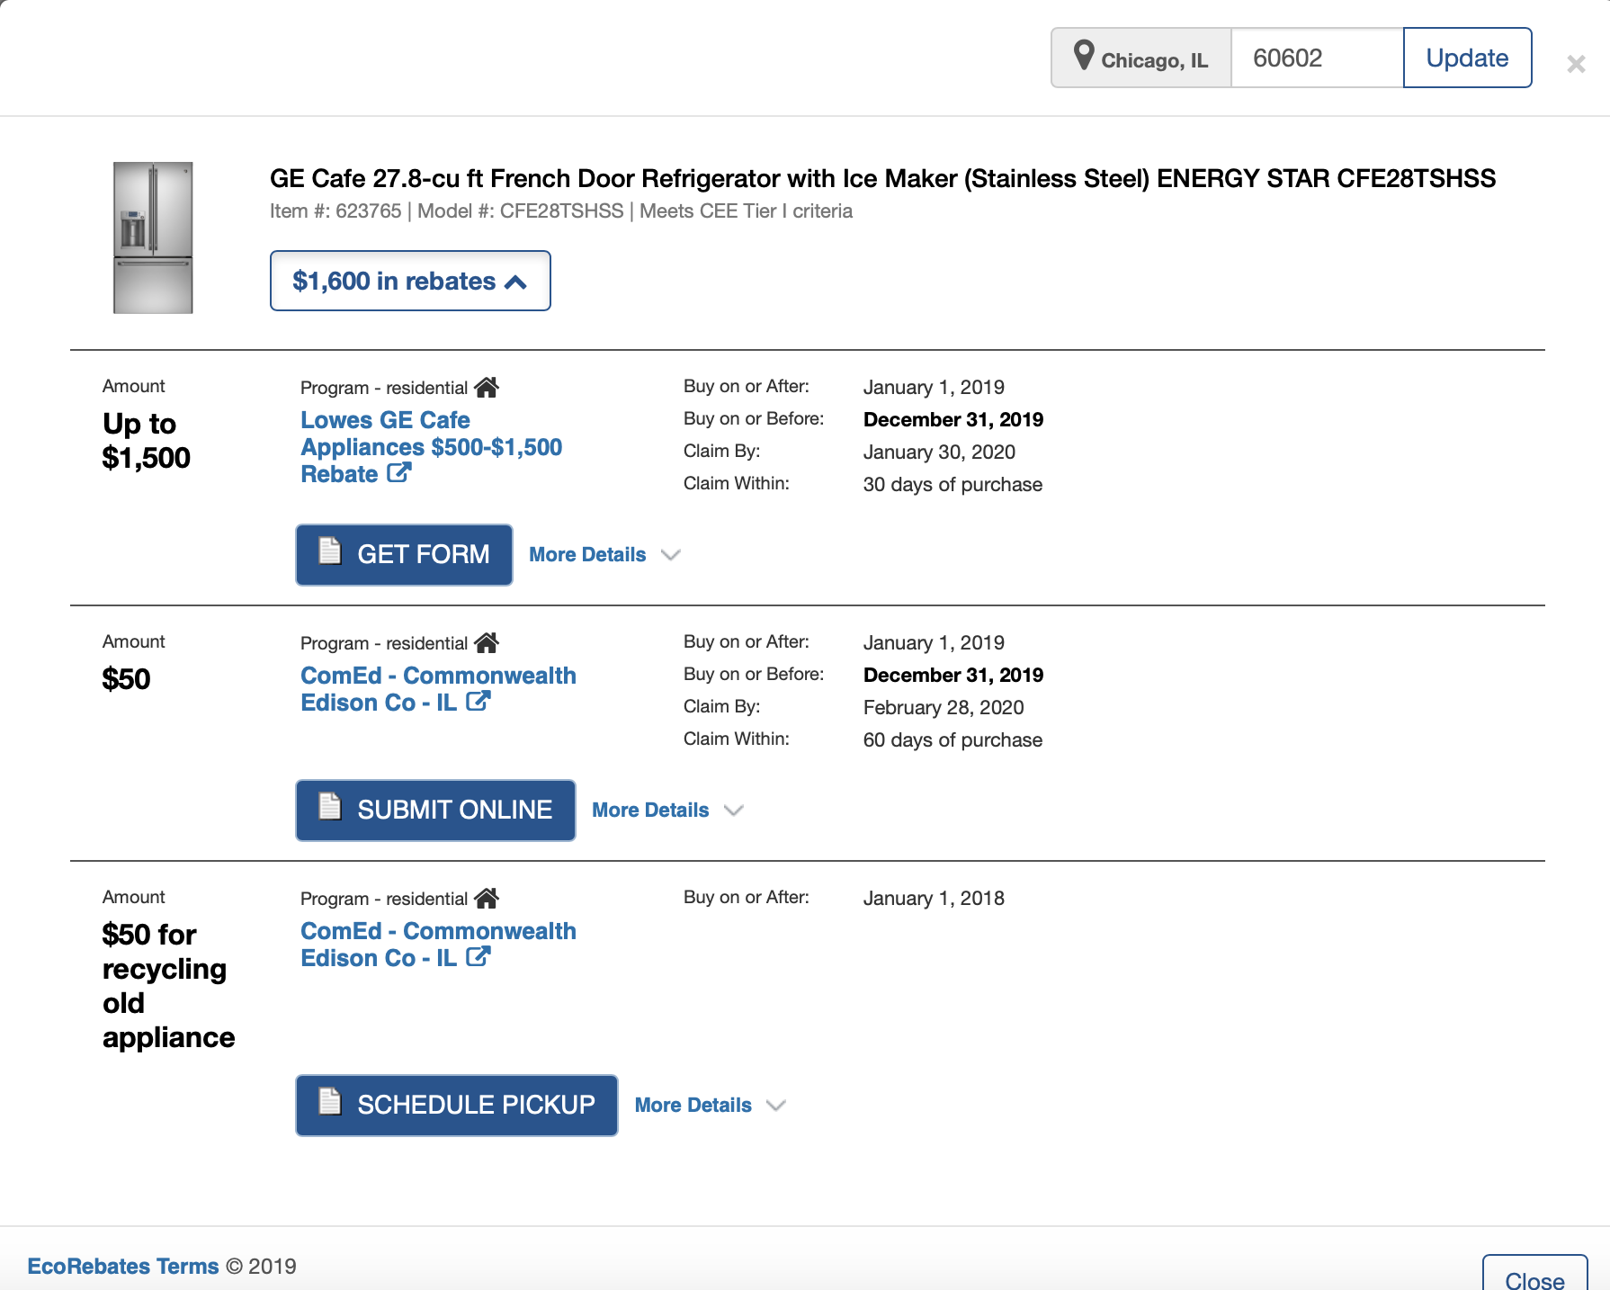
Task: Collapse the $1,600 in rebates section
Action: tap(410, 282)
